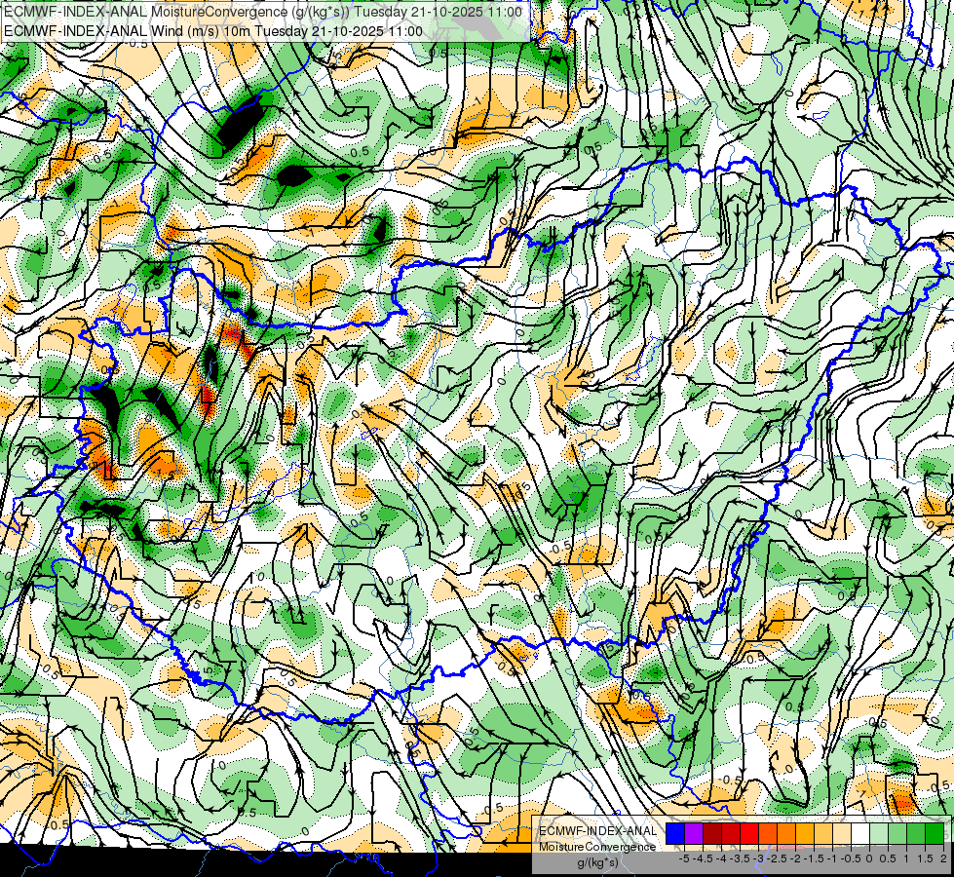Image resolution: width=954 pixels, height=877 pixels.
Task: Click the -5 tick label on legend
Action: point(684,858)
